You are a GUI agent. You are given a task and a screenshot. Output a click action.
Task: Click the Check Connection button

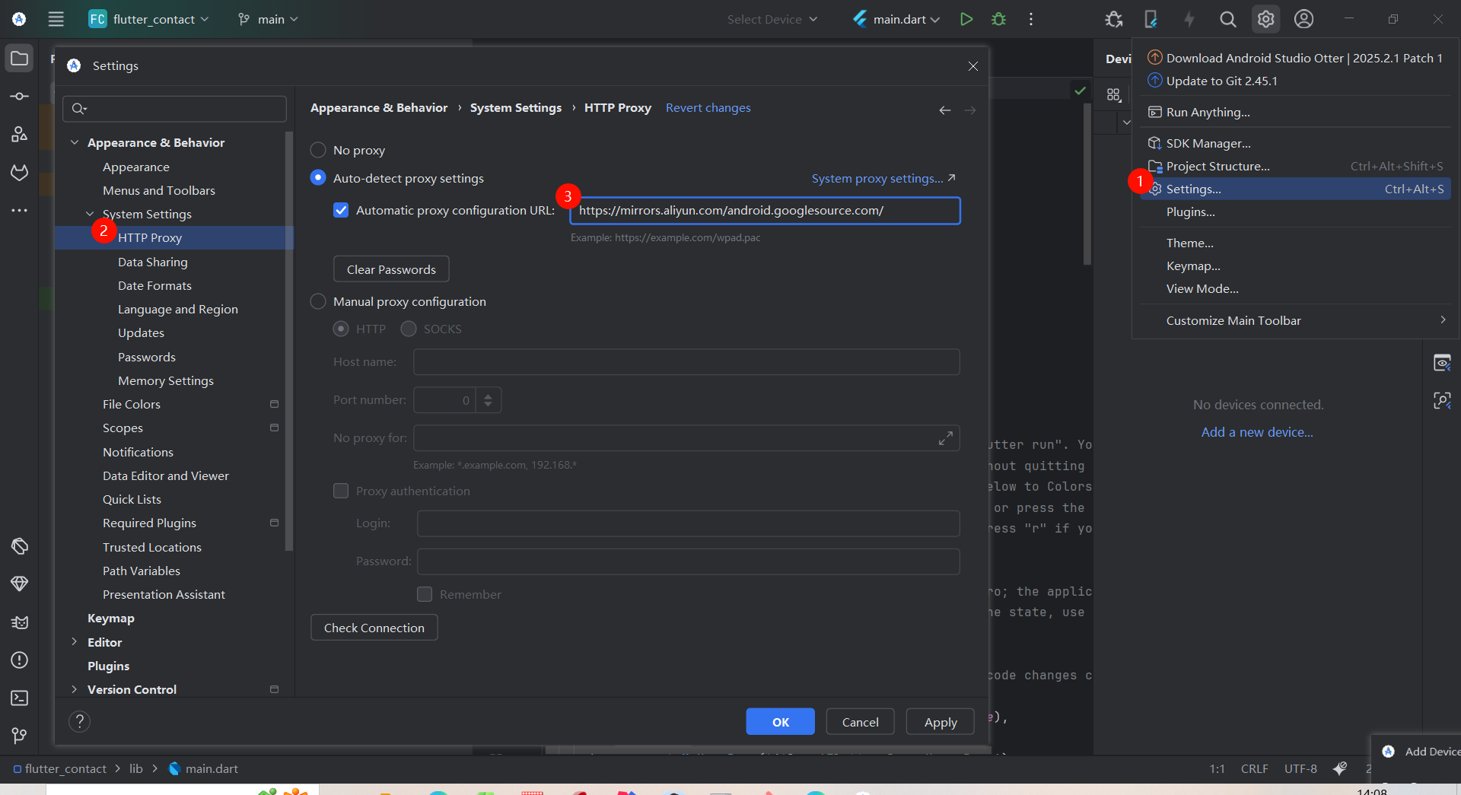pos(374,628)
